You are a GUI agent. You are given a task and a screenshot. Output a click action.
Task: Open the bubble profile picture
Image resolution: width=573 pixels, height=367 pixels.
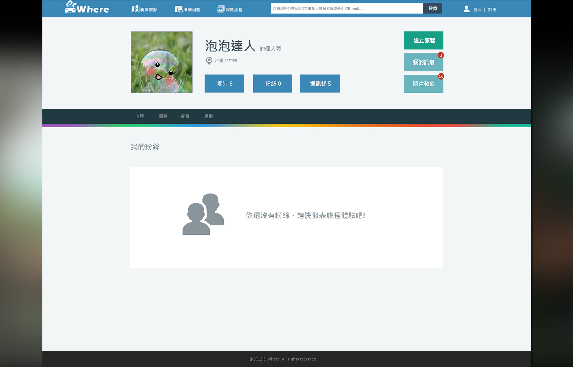(x=162, y=62)
